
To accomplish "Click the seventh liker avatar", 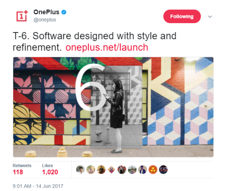I will coord(142,170).
